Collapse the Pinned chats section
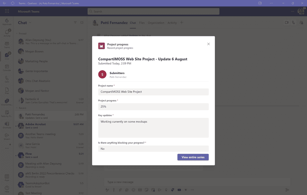 pyautogui.click(x=17, y=34)
